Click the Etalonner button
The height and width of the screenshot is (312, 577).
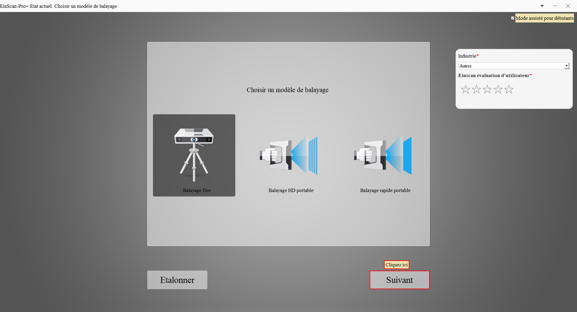pos(177,280)
